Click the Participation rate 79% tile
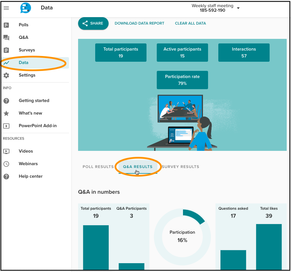Screen dimensions: 291x272 pyautogui.click(x=182, y=80)
